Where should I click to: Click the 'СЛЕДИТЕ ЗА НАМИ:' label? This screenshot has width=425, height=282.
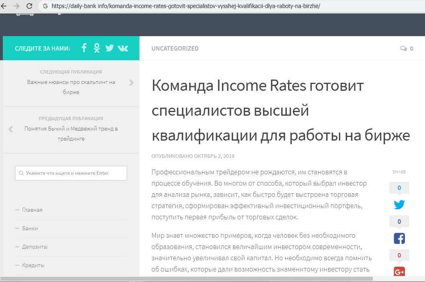(x=42, y=49)
